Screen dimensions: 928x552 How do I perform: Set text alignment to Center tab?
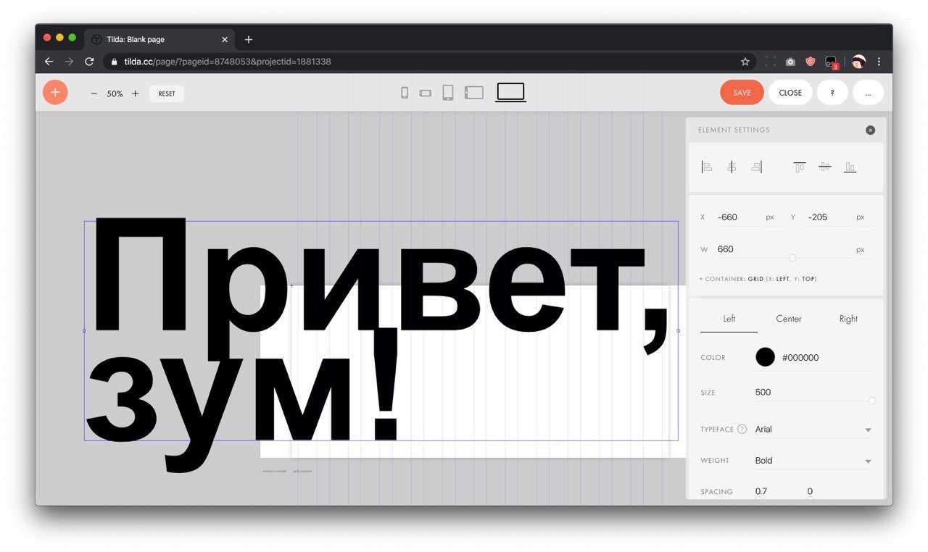(x=789, y=319)
